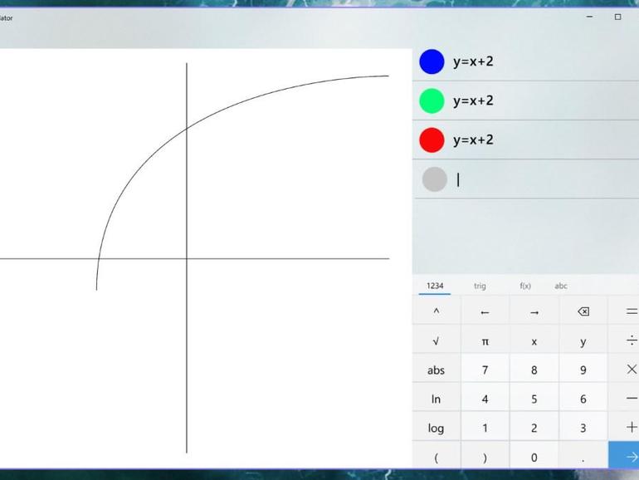Tap the digit 8 key
Viewport: 639px width, 480px height.
(534, 370)
